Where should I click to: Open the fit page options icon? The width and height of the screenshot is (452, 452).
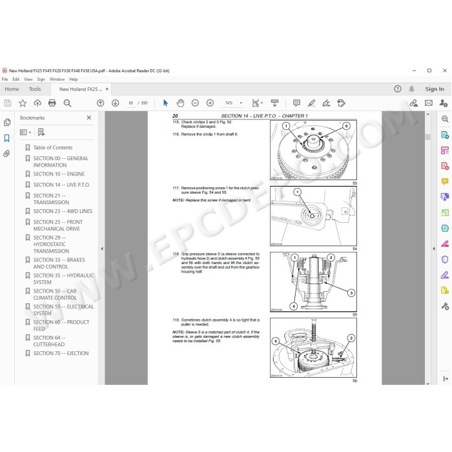(x=257, y=103)
